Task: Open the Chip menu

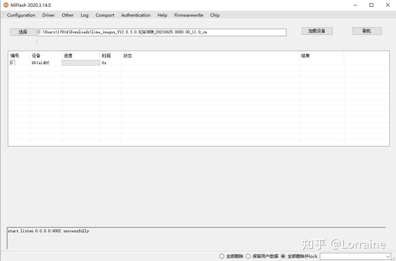Action: click(215, 15)
